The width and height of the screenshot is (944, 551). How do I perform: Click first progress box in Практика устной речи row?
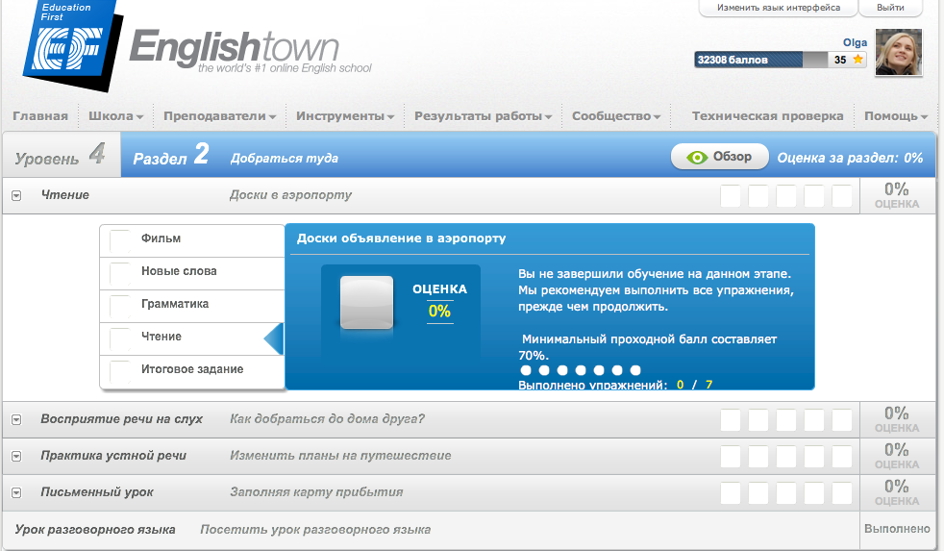click(x=731, y=457)
